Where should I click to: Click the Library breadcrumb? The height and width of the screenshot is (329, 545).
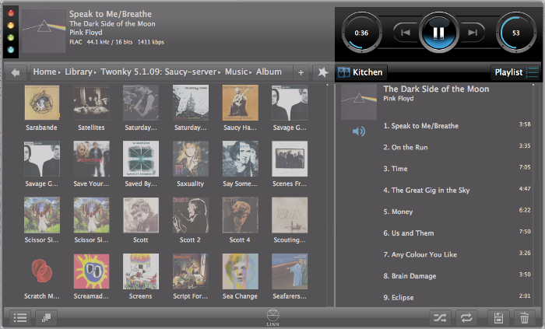tap(79, 72)
